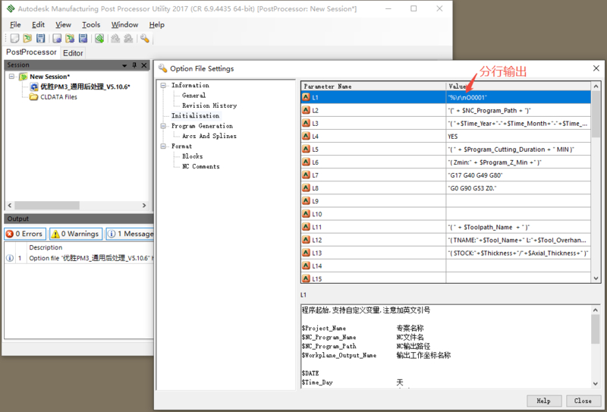Collapse the New Session tree node
607x412 pixels.
pyautogui.click(x=12, y=77)
